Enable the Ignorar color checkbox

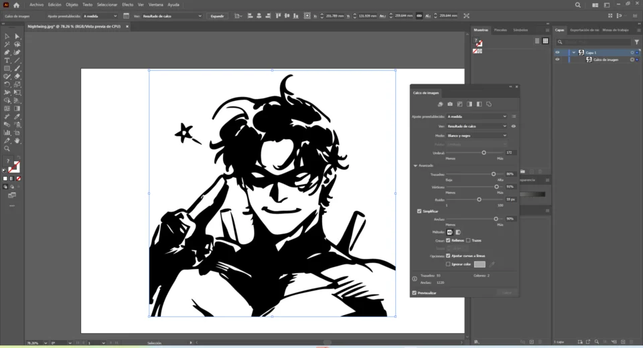[448, 264]
